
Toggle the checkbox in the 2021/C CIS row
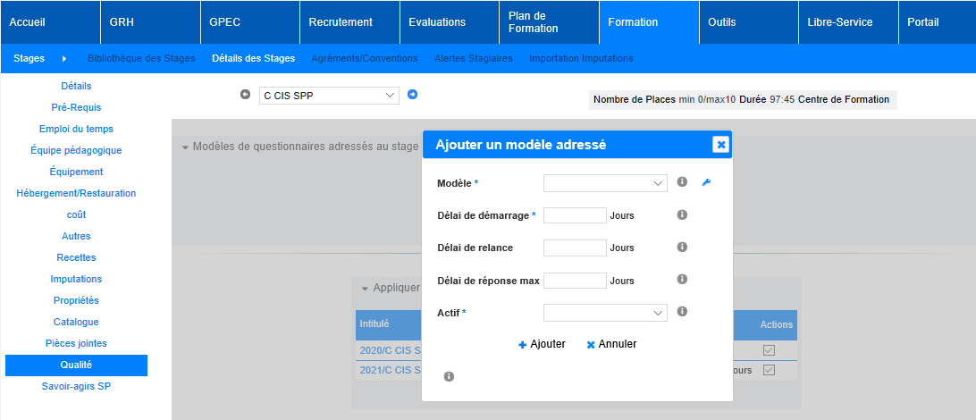tap(769, 370)
